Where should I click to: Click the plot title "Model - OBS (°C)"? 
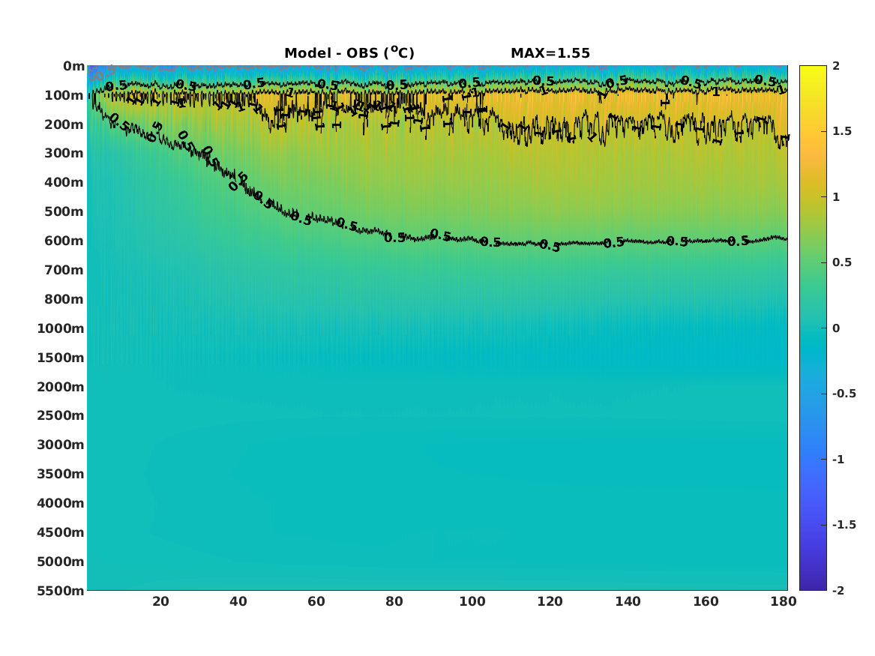pyautogui.click(x=349, y=53)
